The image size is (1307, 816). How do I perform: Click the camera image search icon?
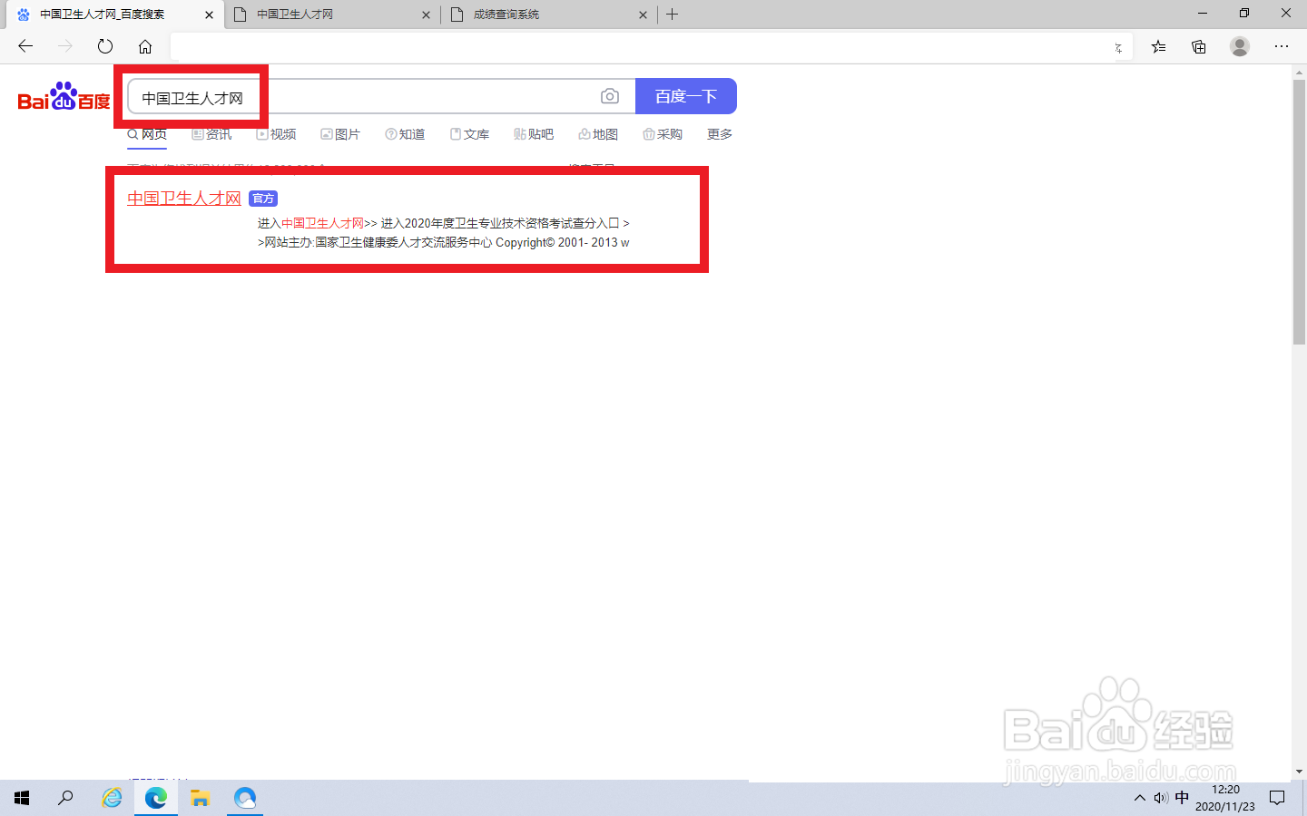(610, 96)
